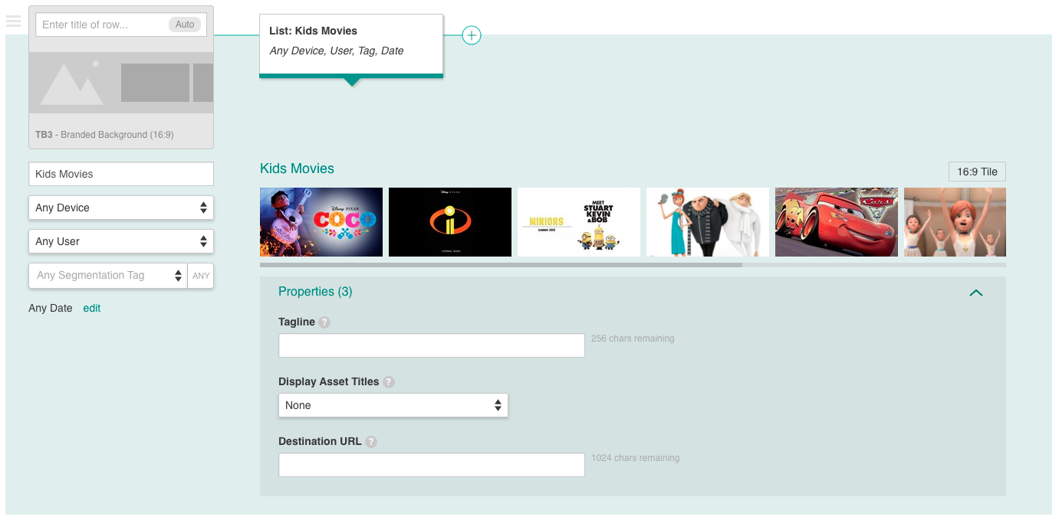Show help for Display Asset Titles
1059x520 pixels.
(x=389, y=382)
